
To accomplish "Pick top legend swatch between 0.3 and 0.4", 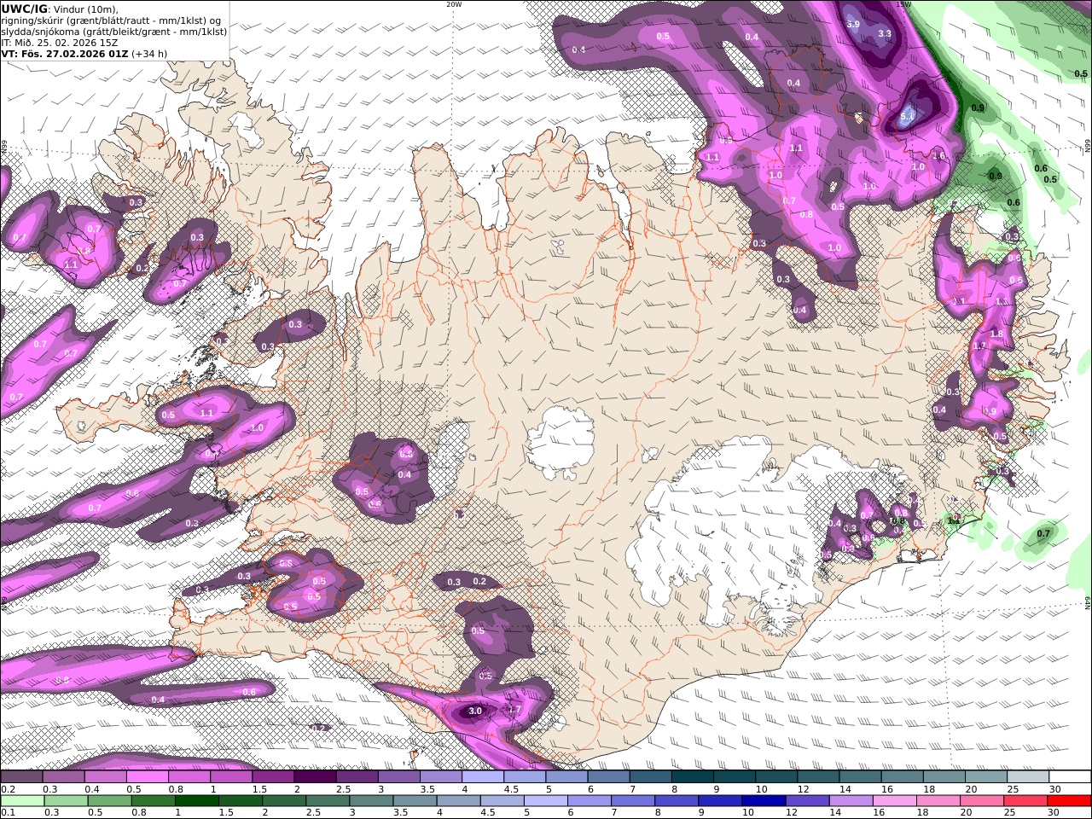I will pos(63,777).
